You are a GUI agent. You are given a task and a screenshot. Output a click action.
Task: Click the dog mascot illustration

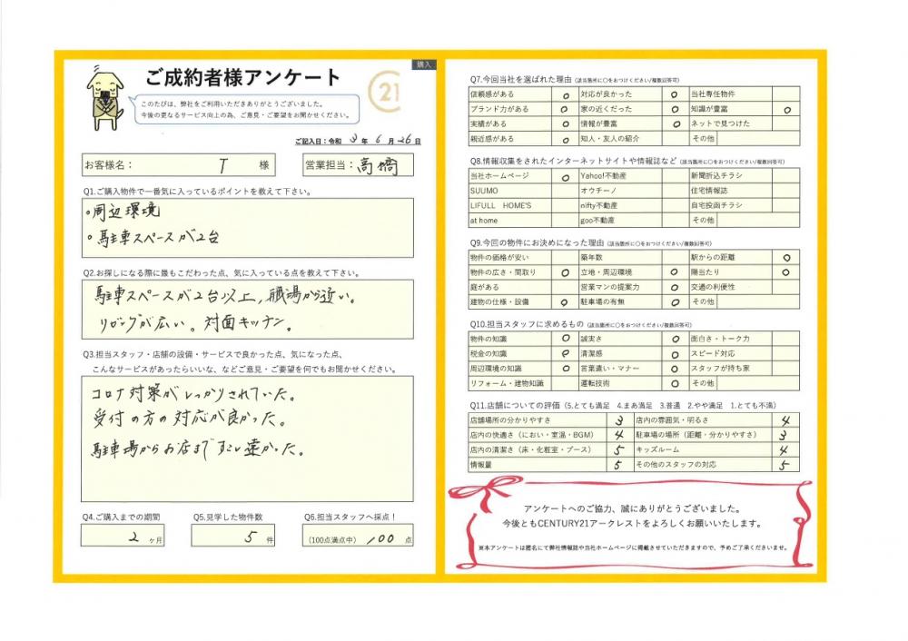coord(106,94)
